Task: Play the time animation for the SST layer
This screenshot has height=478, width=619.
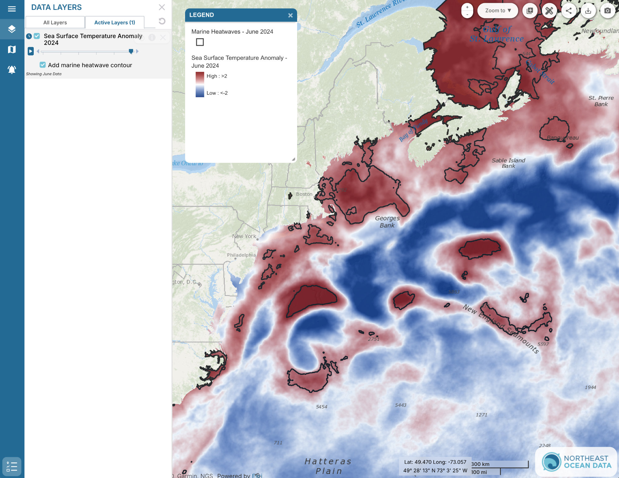Action: (x=30, y=51)
